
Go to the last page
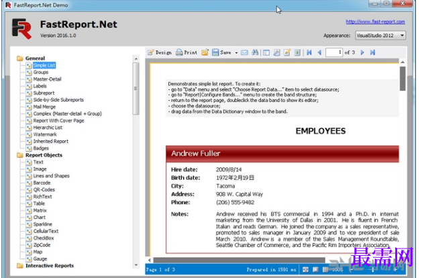(x=372, y=52)
